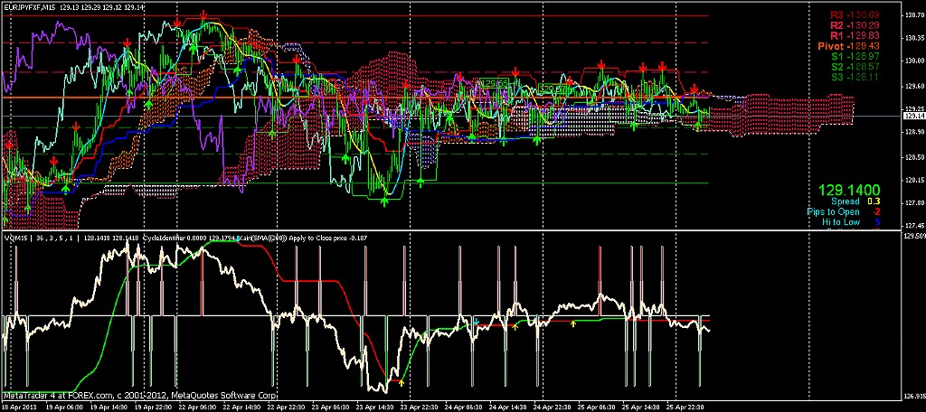Viewport: 926px width, 412px height.
Task: Select the green arrow on the S3 line
Action: pos(420,183)
